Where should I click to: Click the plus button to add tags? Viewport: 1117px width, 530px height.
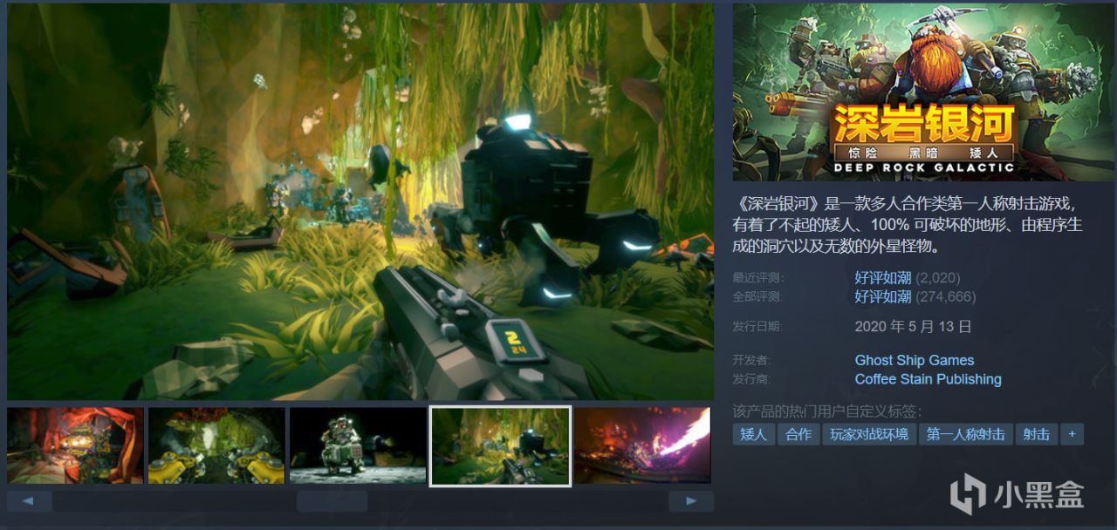click(1072, 434)
